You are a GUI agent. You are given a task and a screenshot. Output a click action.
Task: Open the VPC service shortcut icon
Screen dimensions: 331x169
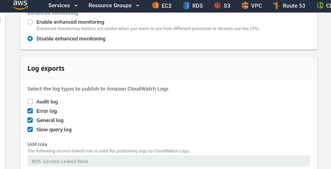click(245, 5)
